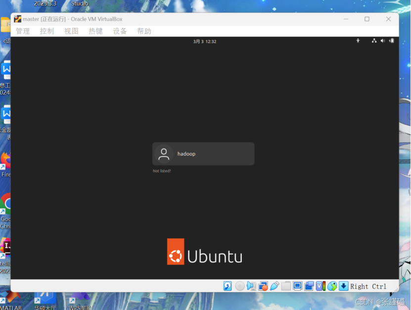Screen dimensions: 411x310
Task: Open the 视图 menu
Action: click(71, 31)
